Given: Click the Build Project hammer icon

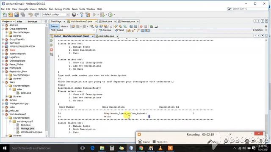Looking at the screenshot, I should (x=82, y=15).
